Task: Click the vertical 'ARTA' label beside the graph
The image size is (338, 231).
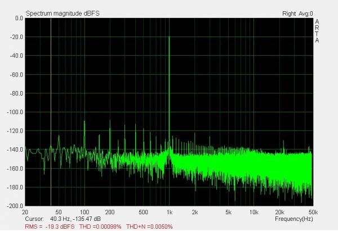Action: (317, 31)
